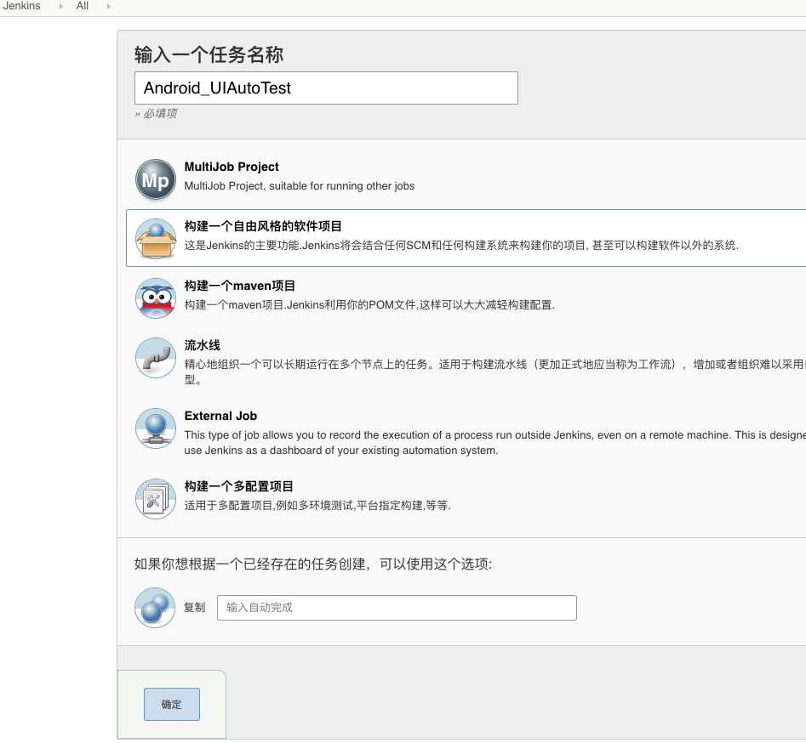Viewport: 806px width, 743px height.
Task: Click the 如果你想根据一个已经存在的任务创建 text
Action: (313, 564)
